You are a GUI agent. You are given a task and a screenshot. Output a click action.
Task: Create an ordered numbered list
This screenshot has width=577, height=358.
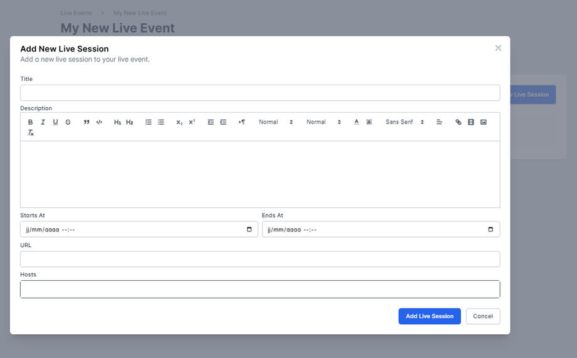[148, 122]
